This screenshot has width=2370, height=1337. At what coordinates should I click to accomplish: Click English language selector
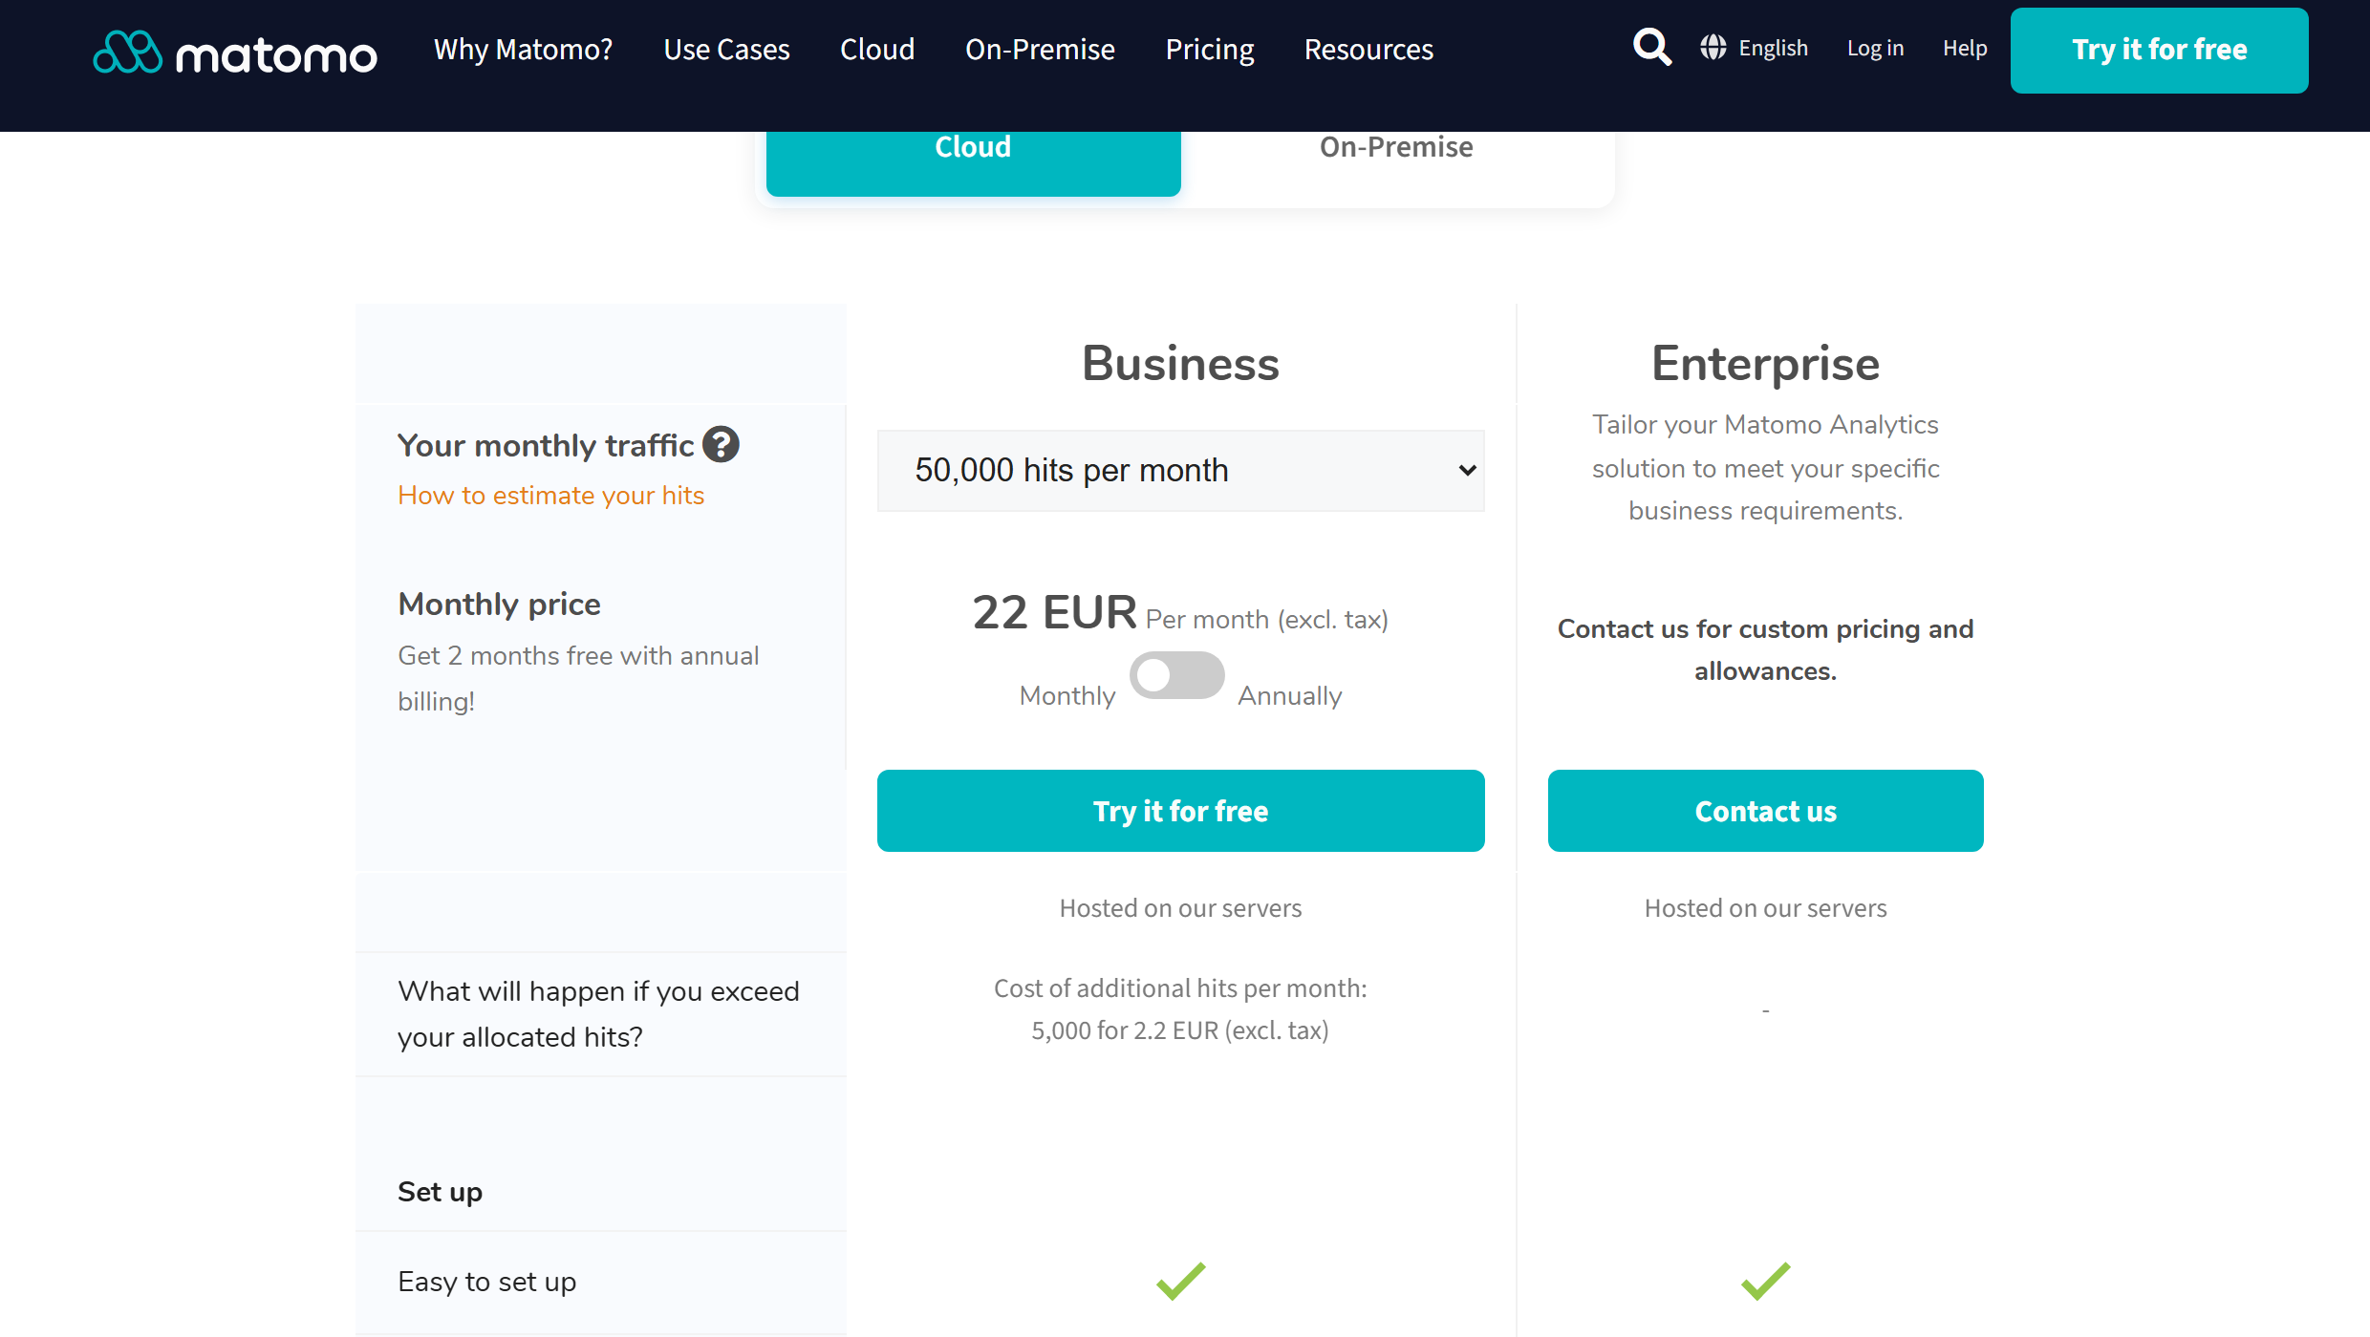[x=1773, y=48]
